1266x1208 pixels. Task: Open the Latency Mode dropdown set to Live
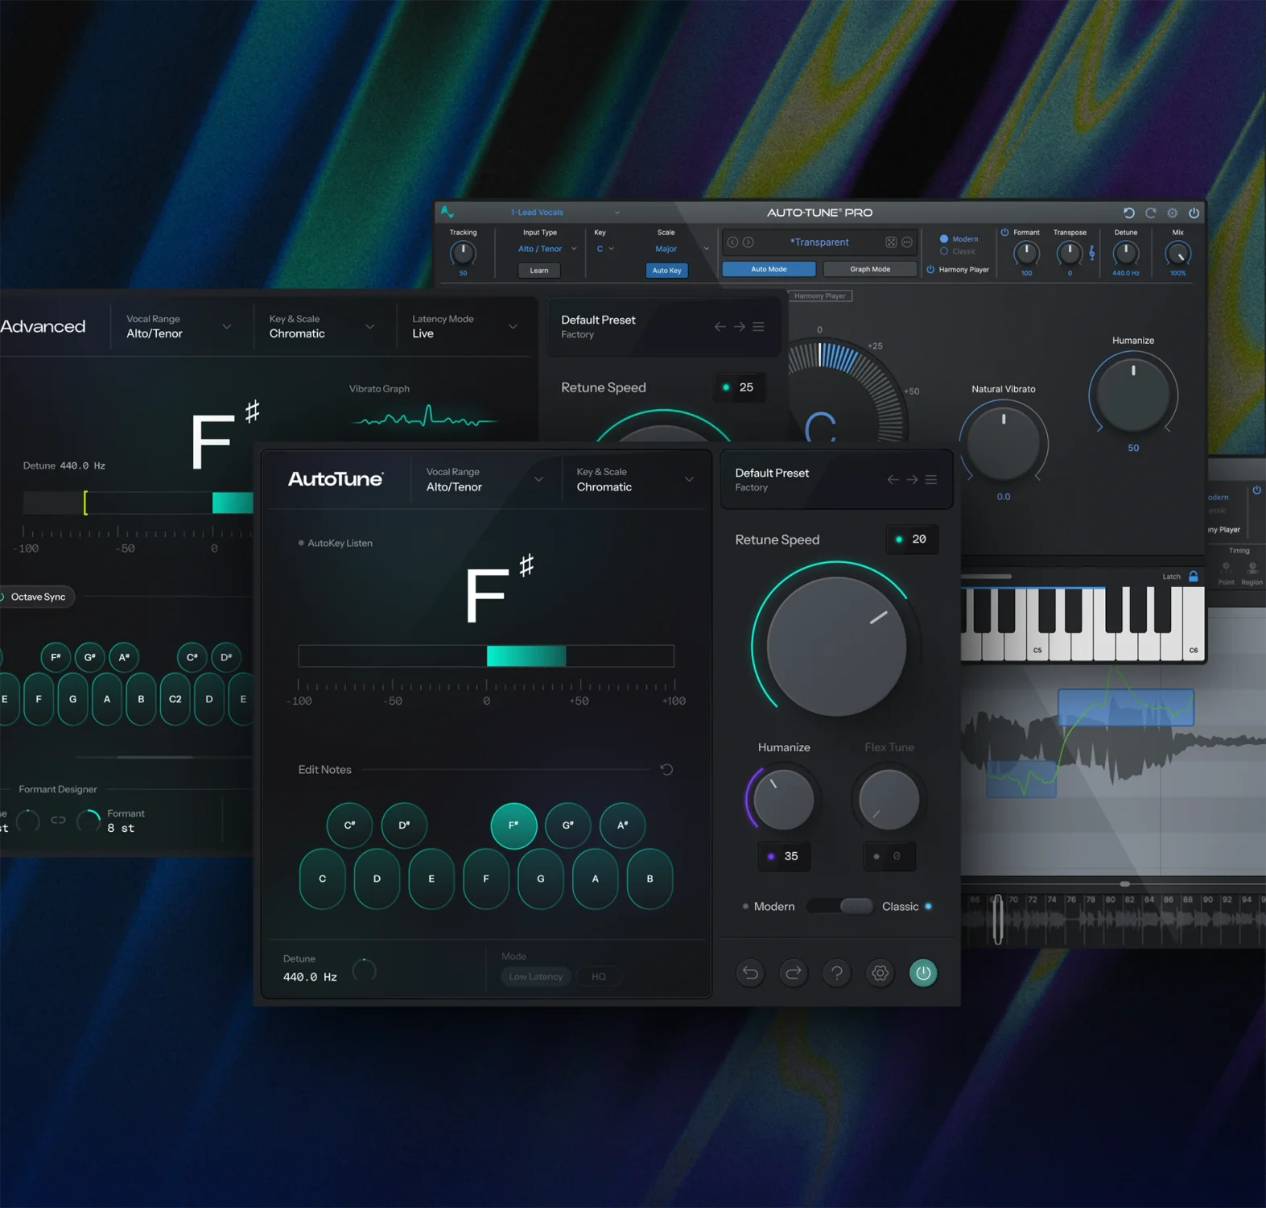click(x=464, y=326)
